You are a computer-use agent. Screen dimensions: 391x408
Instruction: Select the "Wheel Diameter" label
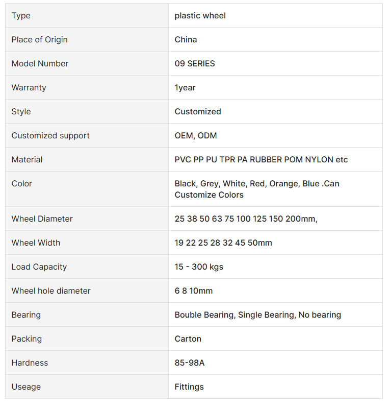(x=42, y=219)
